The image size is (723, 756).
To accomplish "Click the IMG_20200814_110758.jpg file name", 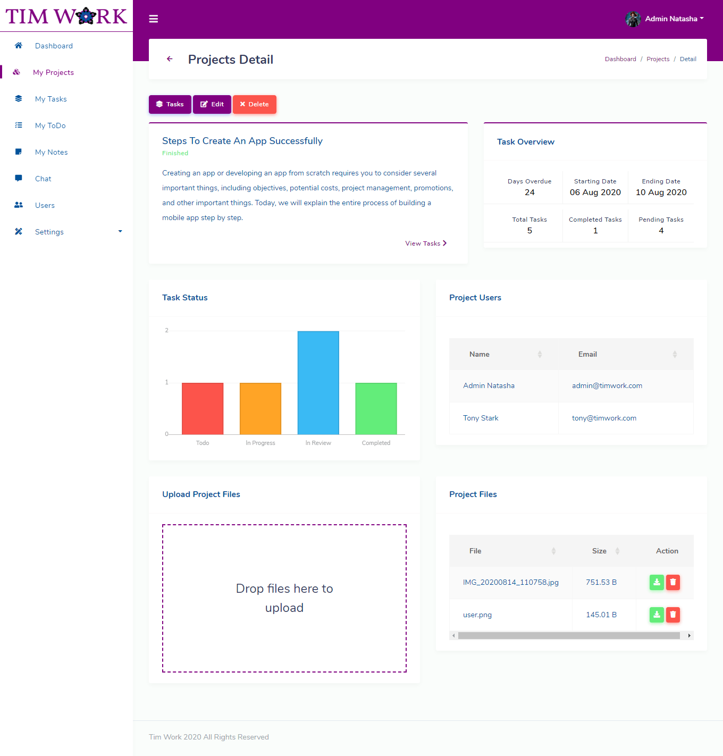I will (x=511, y=582).
